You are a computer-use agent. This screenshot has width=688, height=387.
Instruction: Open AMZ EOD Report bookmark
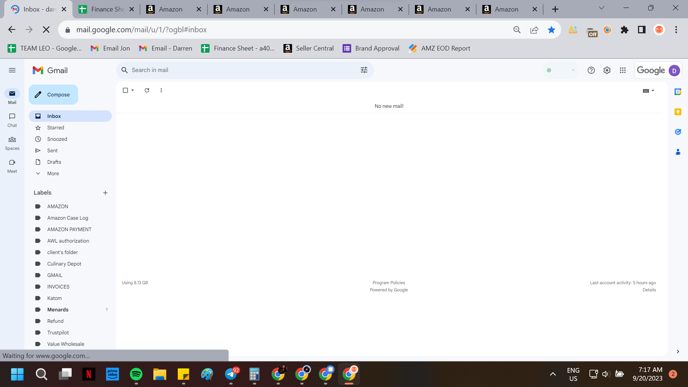click(x=440, y=48)
